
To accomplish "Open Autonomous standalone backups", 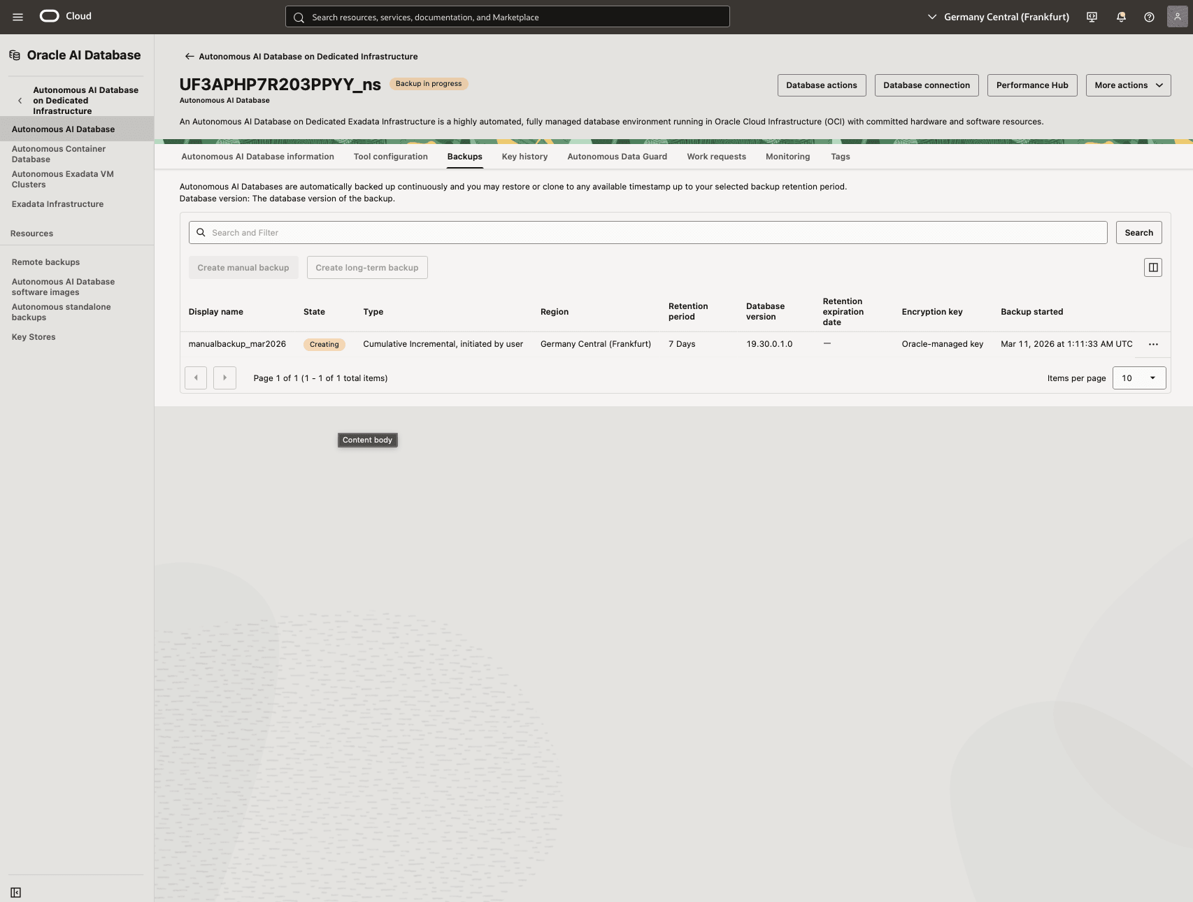I will [61, 312].
